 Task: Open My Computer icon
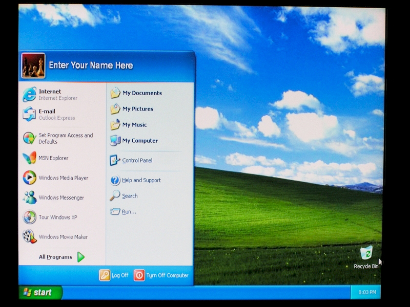point(115,140)
